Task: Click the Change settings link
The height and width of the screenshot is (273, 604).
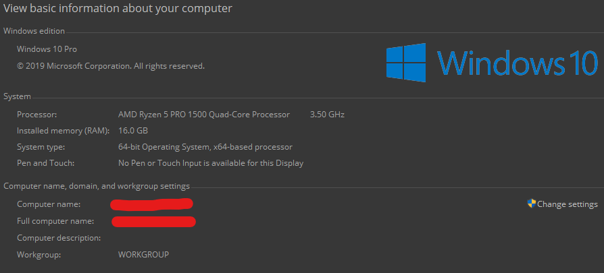Action: [x=568, y=204]
